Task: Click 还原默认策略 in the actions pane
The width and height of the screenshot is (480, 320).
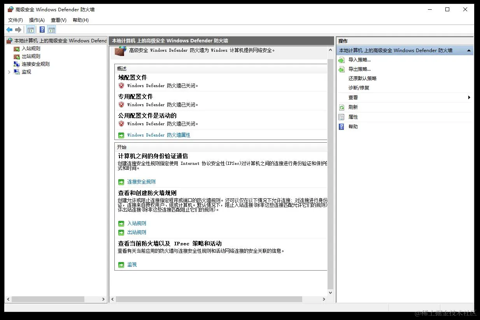Action: tap(363, 79)
